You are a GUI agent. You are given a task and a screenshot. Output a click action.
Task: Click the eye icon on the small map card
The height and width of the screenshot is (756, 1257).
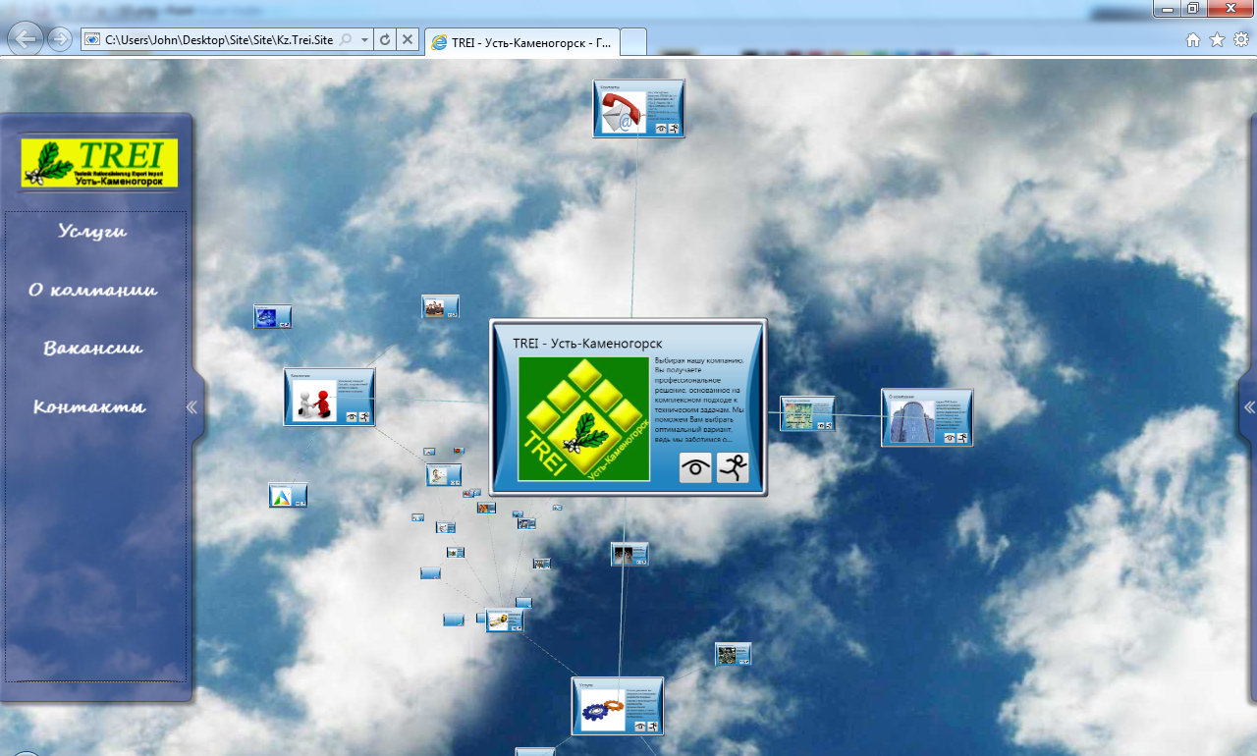pos(821,425)
